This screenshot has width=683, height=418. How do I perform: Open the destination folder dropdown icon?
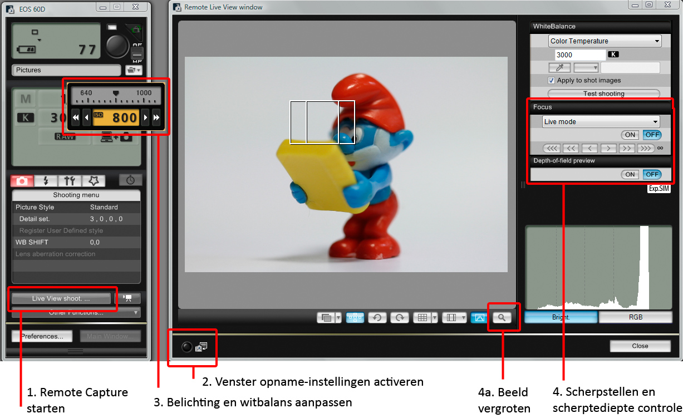point(134,70)
